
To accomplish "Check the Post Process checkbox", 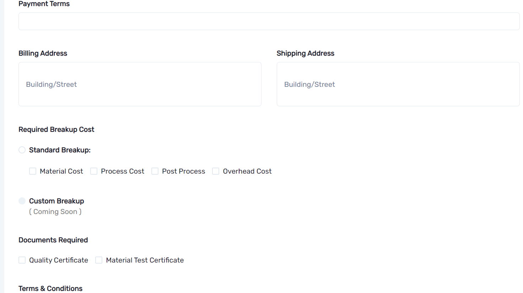I will click(x=155, y=171).
